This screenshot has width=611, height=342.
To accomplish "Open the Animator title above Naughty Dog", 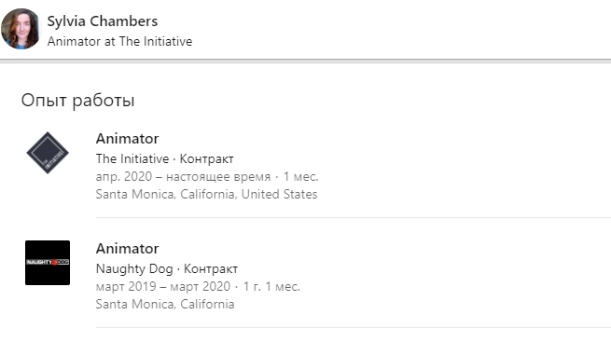I will tap(128, 248).
